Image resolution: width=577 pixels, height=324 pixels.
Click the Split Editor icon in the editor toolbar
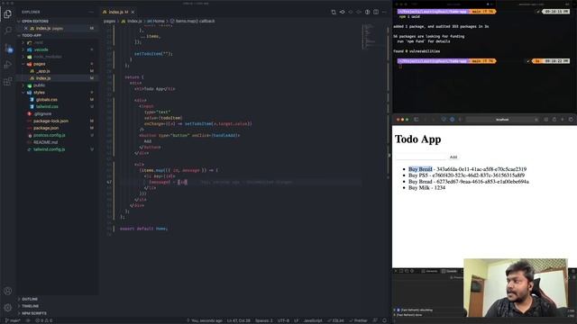(376, 12)
